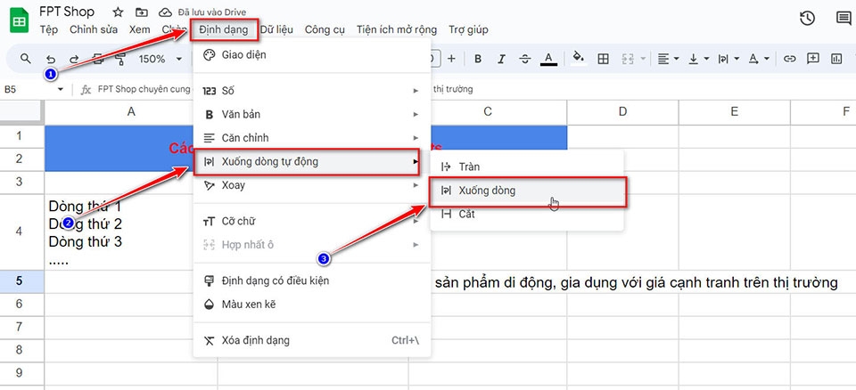The height and width of the screenshot is (390, 856).
Task: Click the saved to Drive cloud icon
Action: coord(165,12)
